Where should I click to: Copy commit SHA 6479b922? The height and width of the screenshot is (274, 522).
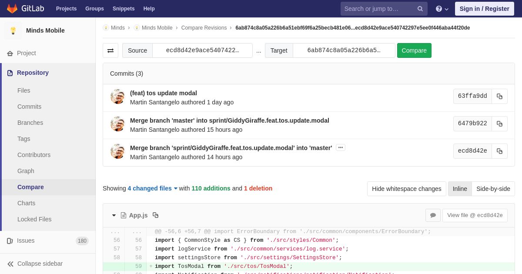499,124
